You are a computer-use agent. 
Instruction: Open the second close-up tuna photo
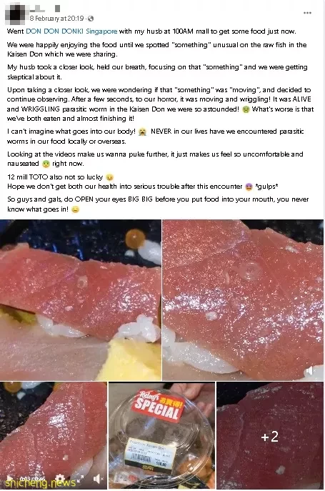[244, 300]
